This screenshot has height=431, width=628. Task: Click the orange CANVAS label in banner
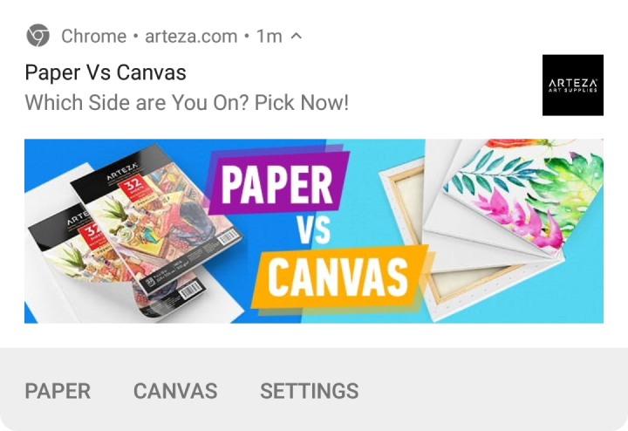tap(338, 277)
